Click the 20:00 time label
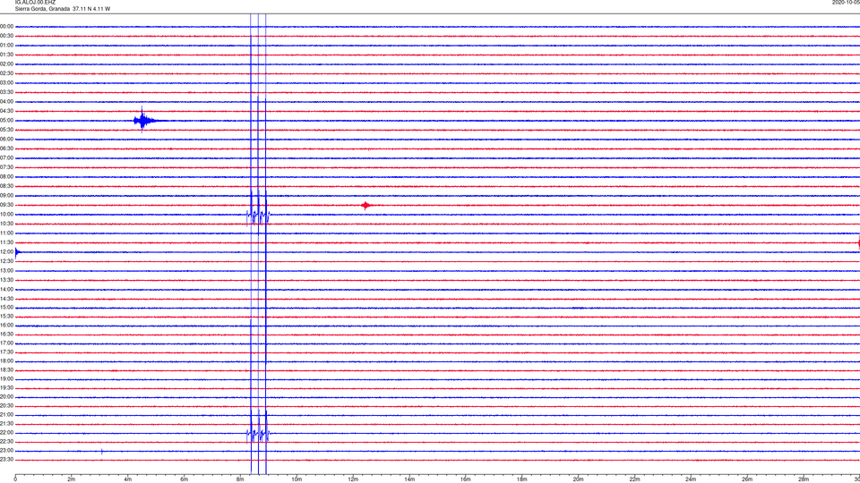 pyautogui.click(x=6, y=397)
